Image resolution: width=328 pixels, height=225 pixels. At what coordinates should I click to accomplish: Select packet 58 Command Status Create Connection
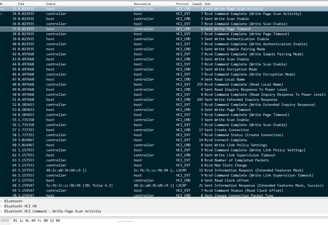(164, 135)
